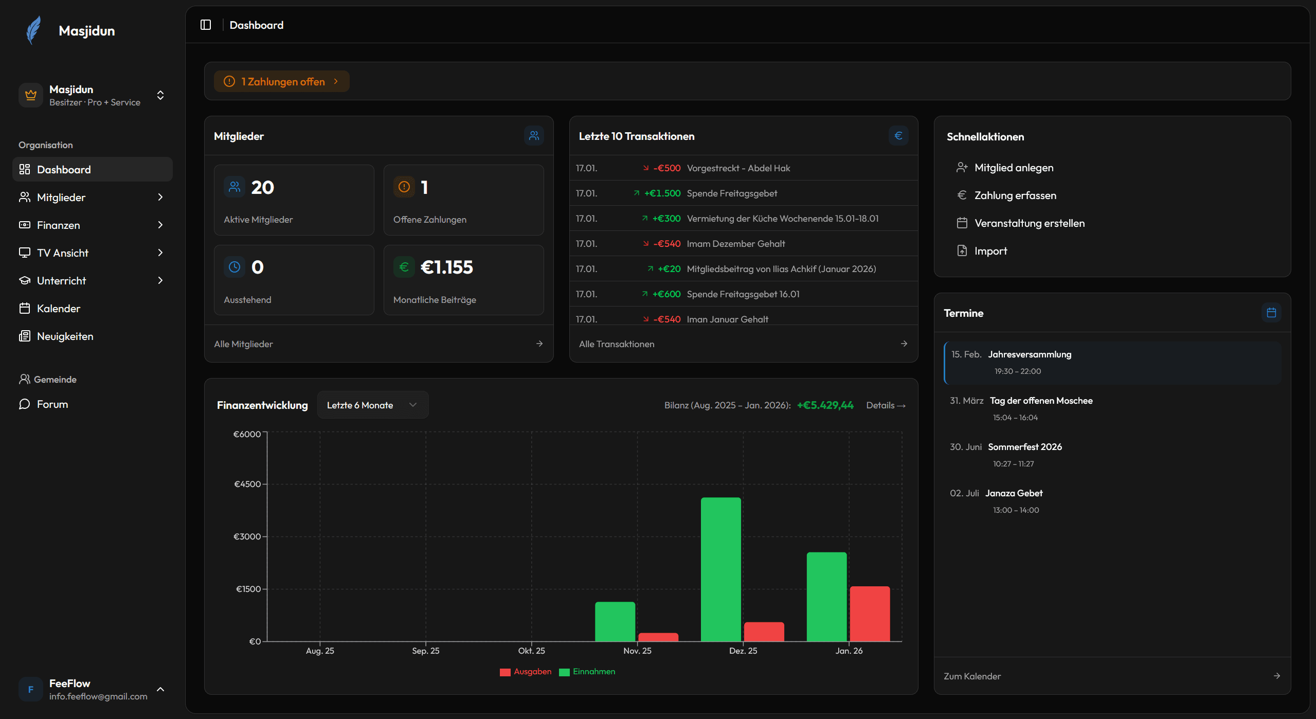Open the Import quick action

pyautogui.click(x=991, y=250)
